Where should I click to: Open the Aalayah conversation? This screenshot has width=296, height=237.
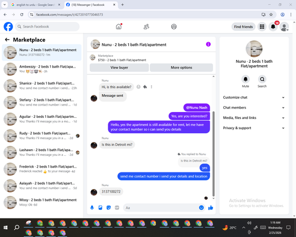(x=41, y=185)
